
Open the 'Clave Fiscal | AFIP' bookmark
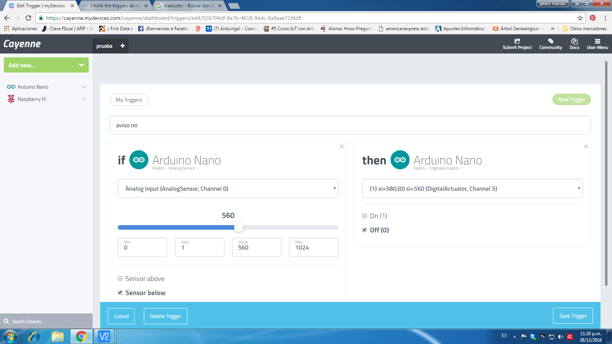(x=68, y=29)
